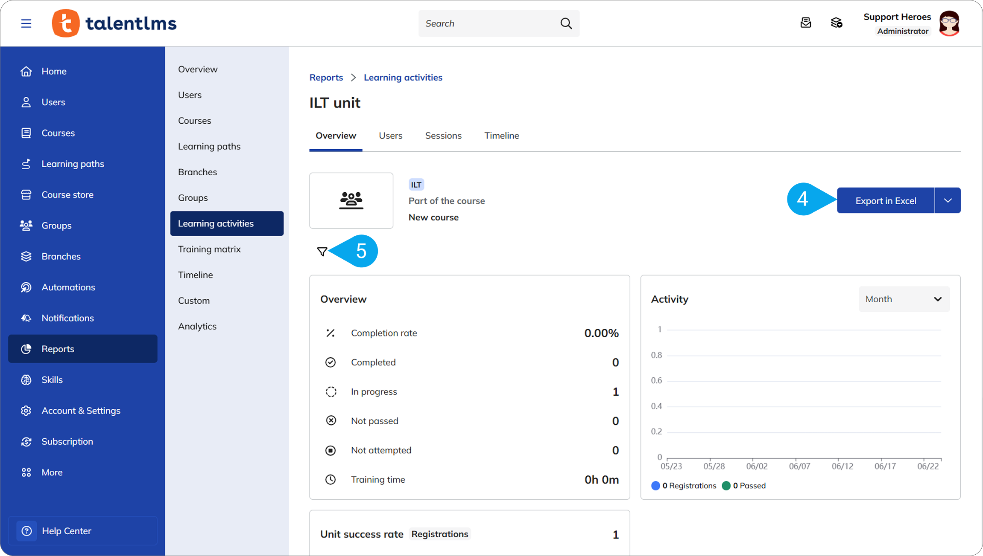The width and height of the screenshot is (983, 556).
Task: Click the administrator profile avatar
Action: [x=949, y=23]
